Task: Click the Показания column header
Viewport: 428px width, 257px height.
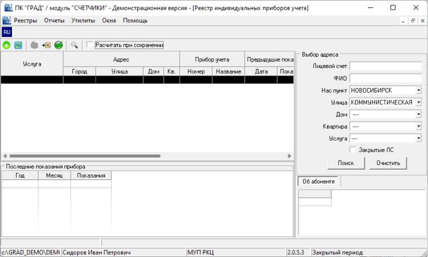Action: click(x=91, y=175)
